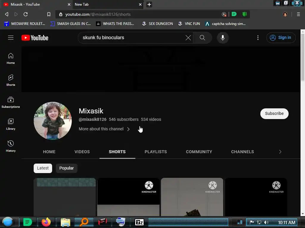Open SMASH GLASS IN C... bookmark
Screen dimensions: 305x228
[x=71, y=24]
